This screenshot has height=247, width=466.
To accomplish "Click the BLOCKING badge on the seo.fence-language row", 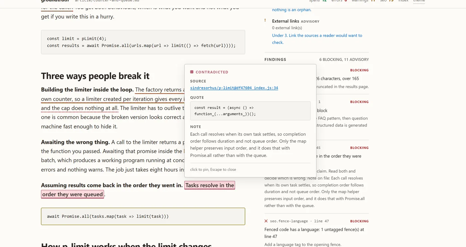I will [x=359, y=221].
